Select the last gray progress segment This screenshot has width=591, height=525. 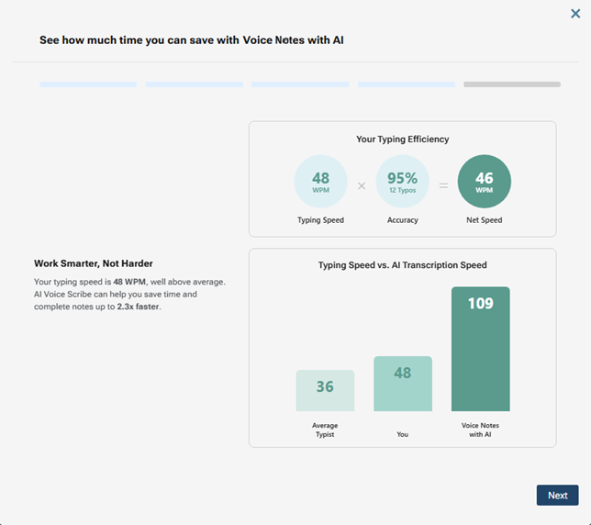(x=511, y=84)
